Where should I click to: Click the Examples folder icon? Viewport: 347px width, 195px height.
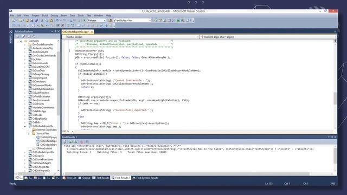[25, 41]
